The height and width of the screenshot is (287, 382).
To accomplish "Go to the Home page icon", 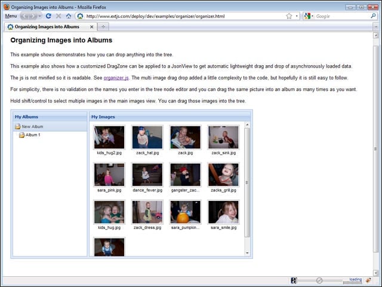I will [x=69, y=16].
